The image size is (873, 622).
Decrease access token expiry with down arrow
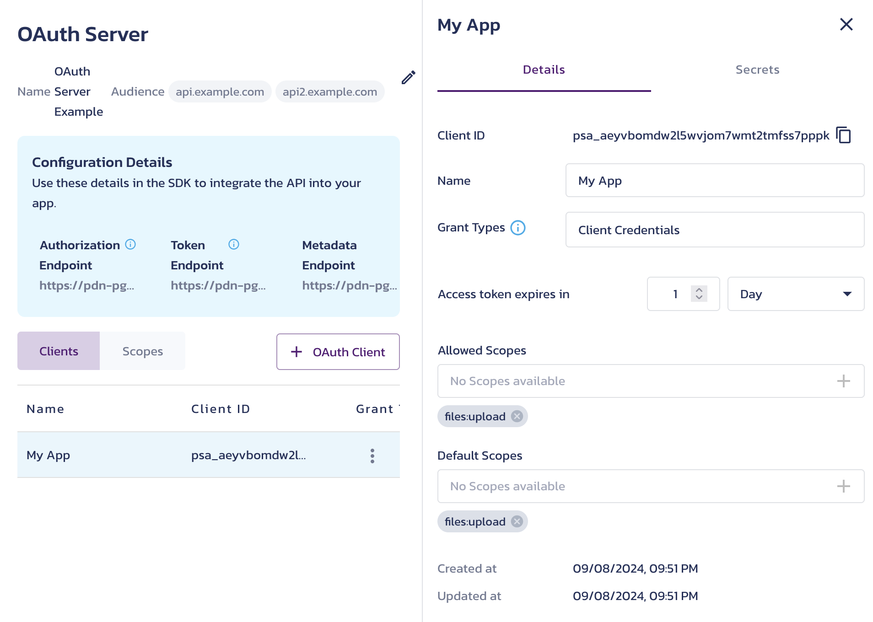pyautogui.click(x=699, y=298)
